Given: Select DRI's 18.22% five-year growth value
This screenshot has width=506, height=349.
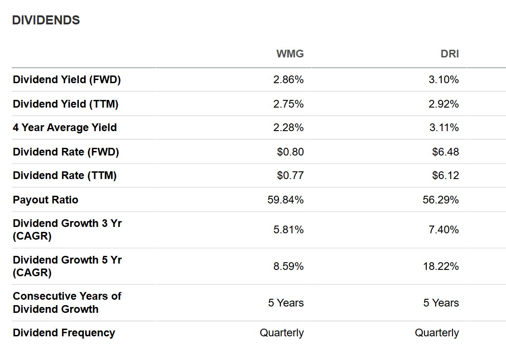Looking at the screenshot, I should 441,266.
